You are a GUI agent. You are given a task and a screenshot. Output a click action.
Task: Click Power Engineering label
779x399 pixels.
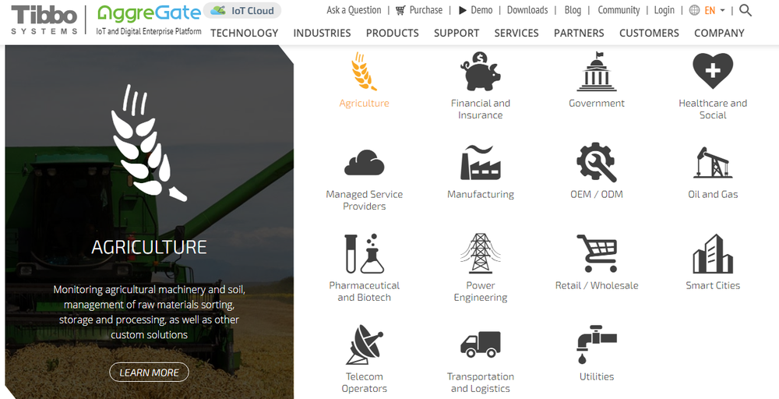pos(481,291)
